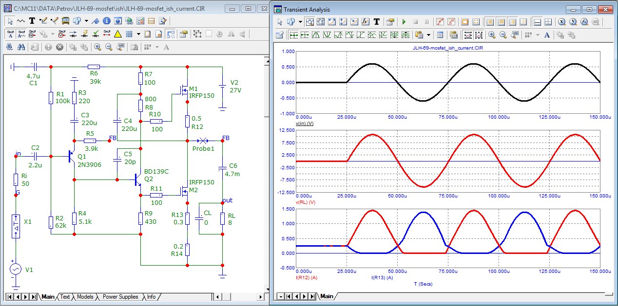Viewport: 618px width, 306px height.
Task: Toggle schematic Grid display
Action: point(129,34)
